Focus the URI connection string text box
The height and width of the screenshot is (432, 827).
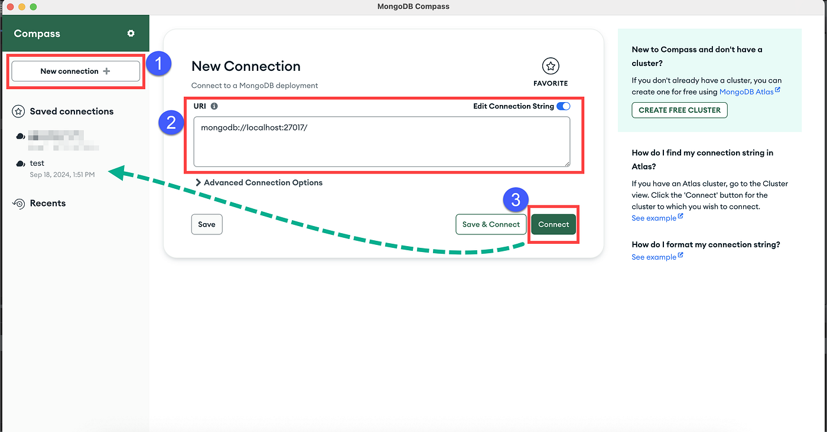point(382,142)
